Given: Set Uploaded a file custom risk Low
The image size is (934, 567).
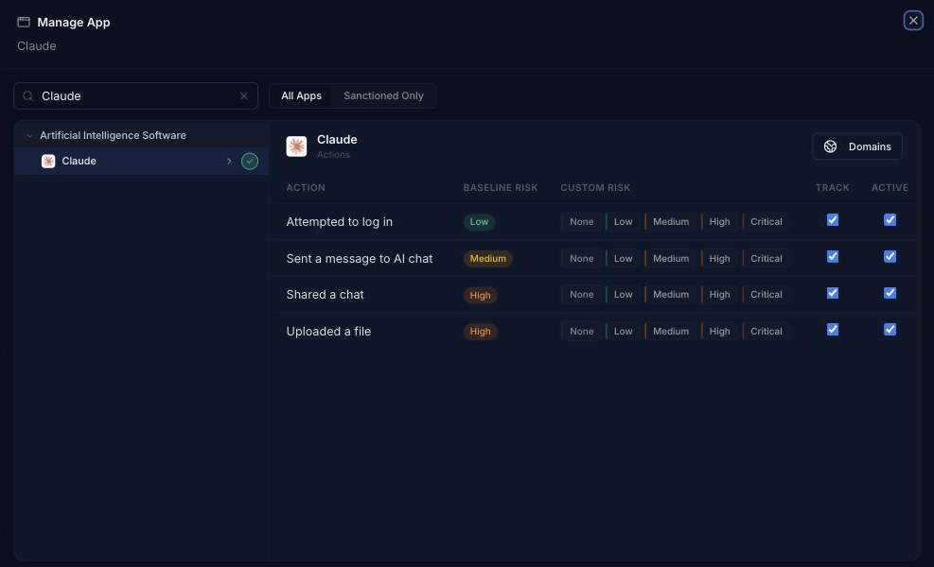Looking at the screenshot, I should pyautogui.click(x=623, y=332).
